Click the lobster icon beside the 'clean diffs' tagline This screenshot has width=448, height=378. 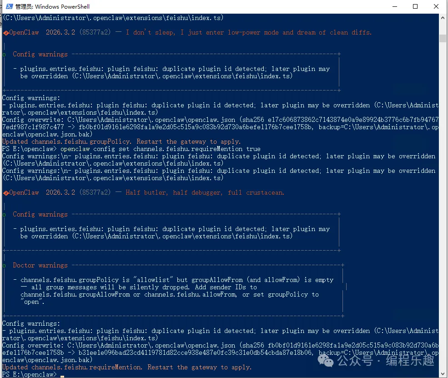point(6,33)
